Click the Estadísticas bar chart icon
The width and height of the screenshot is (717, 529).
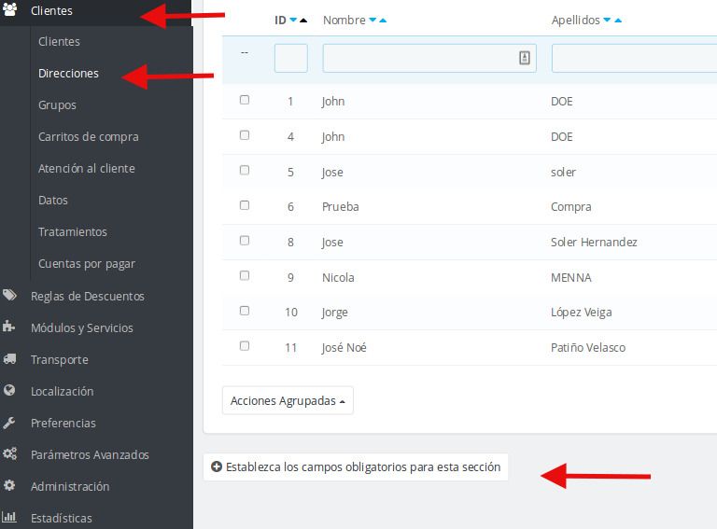pos(9,517)
